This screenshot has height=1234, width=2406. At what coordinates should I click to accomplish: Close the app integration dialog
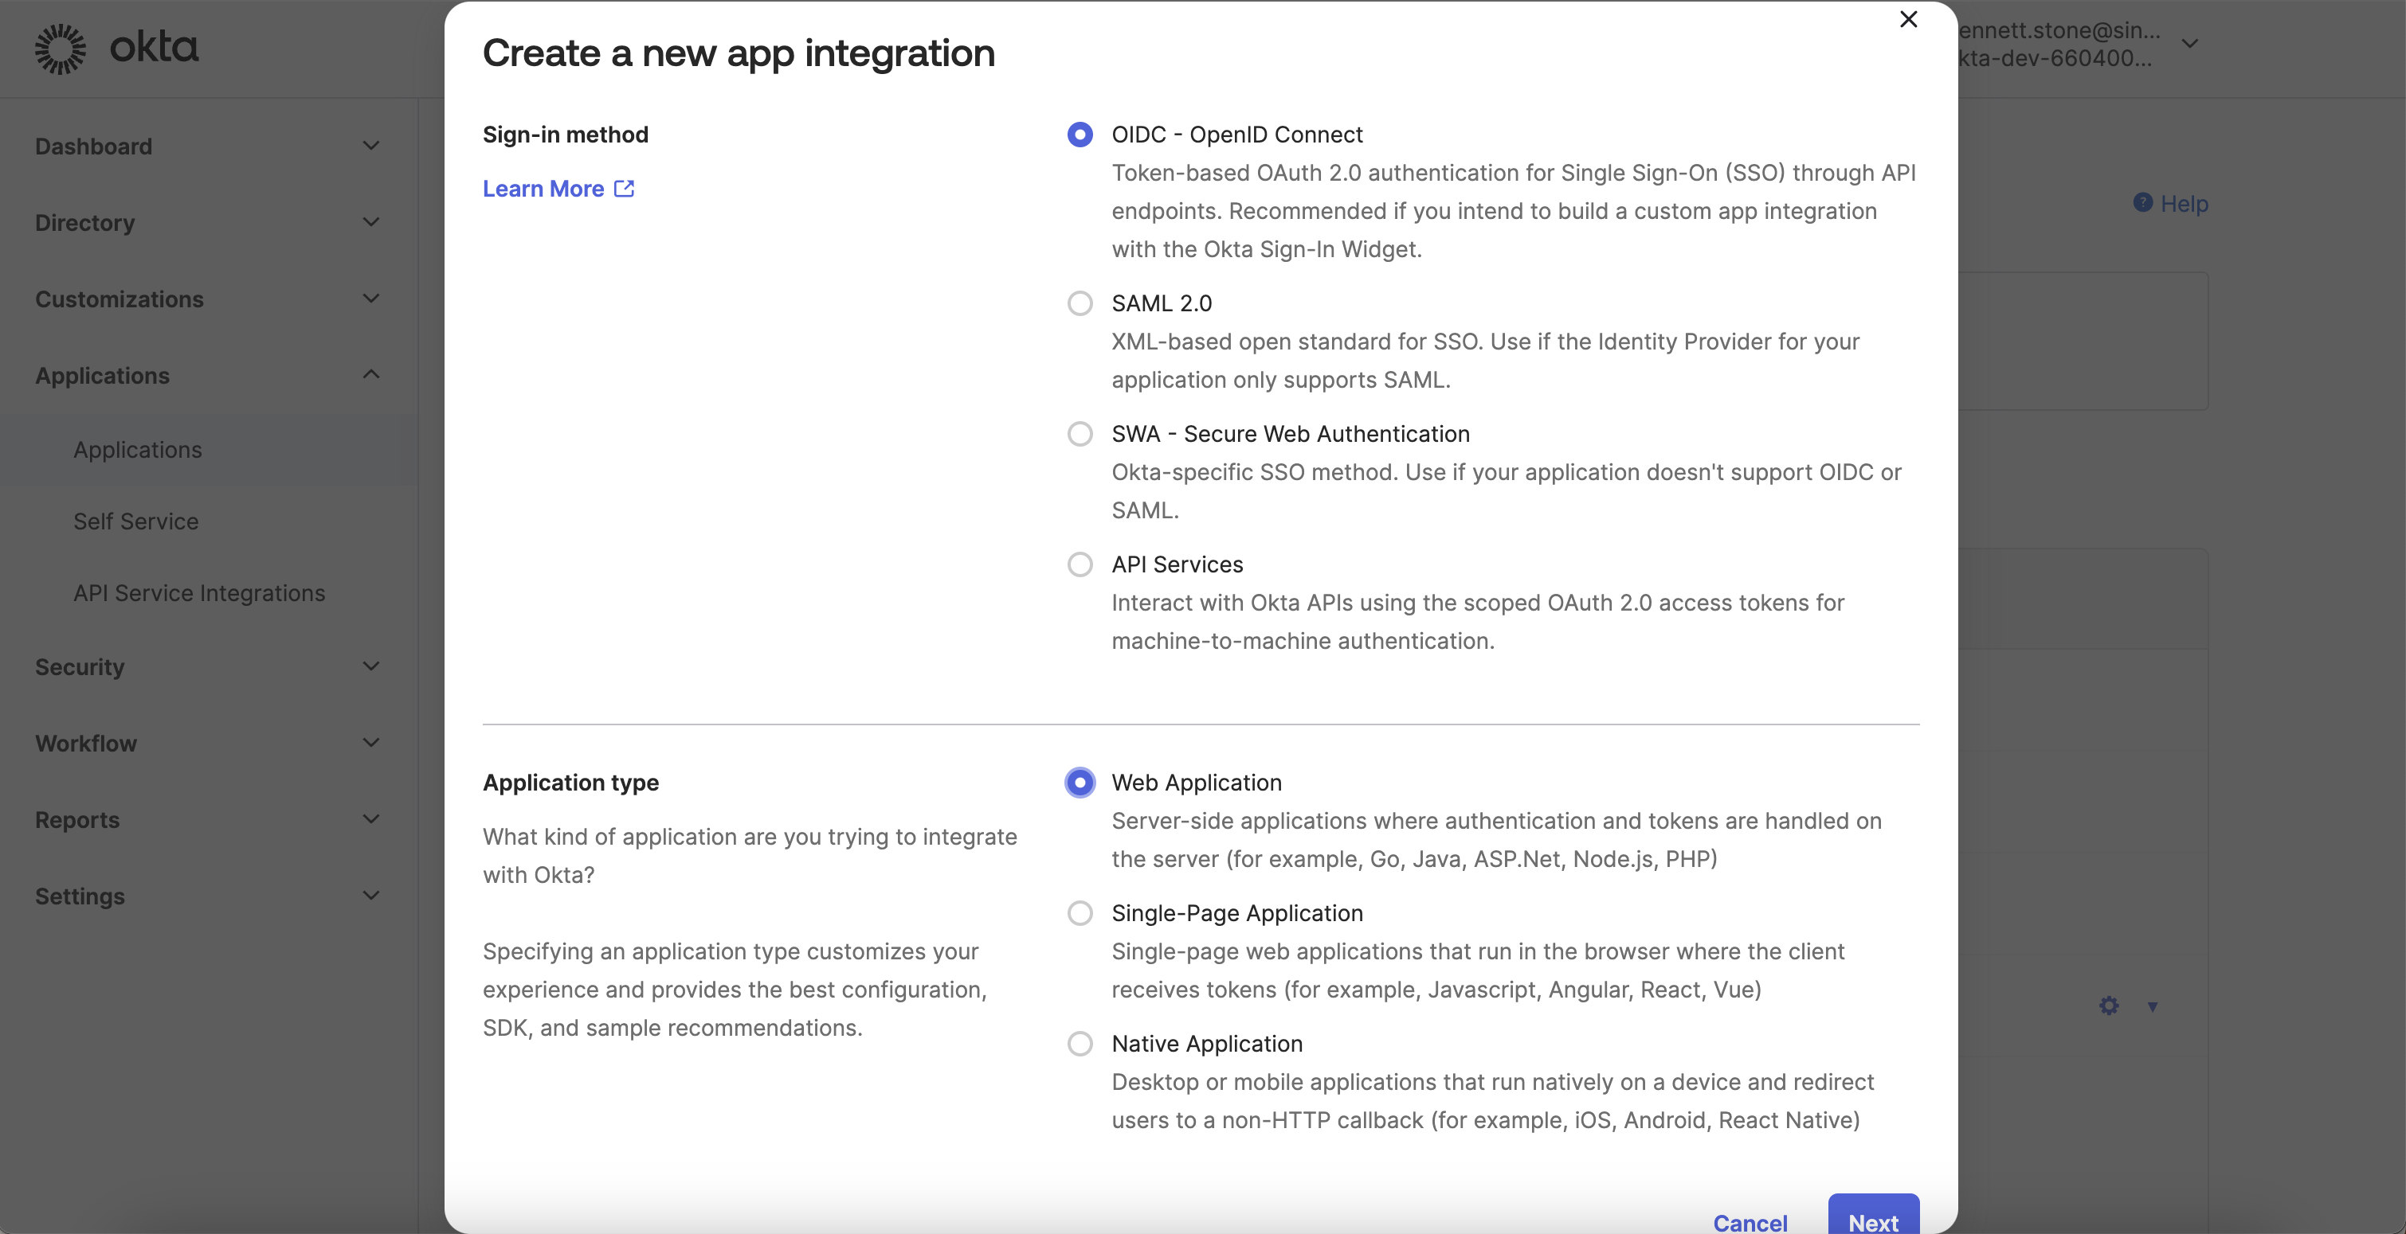(x=1908, y=20)
